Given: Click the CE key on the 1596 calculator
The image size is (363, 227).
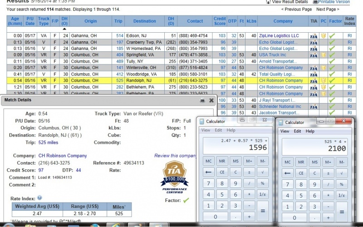Looking at the screenshot, I should click(222, 172).
